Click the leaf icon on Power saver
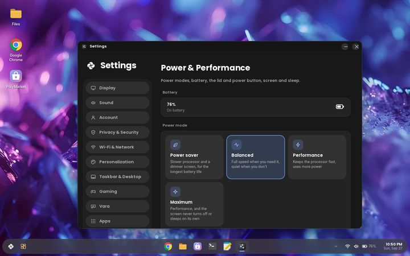 tap(175, 144)
